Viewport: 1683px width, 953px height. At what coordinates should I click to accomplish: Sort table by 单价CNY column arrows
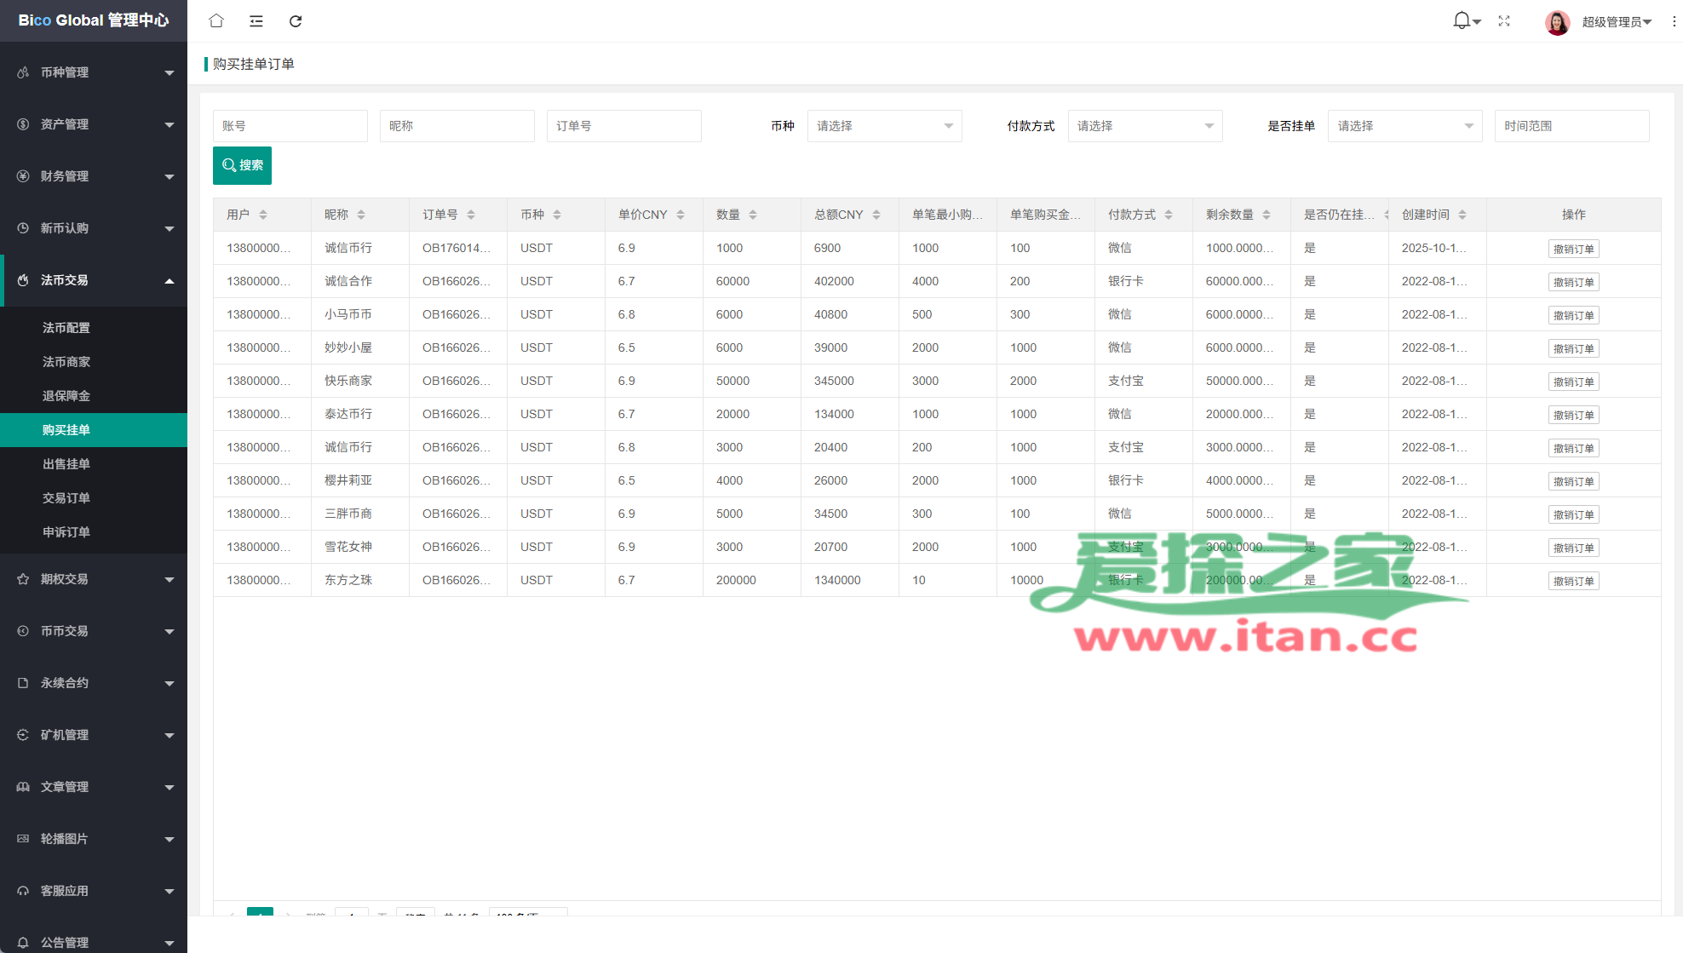[681, 215]
